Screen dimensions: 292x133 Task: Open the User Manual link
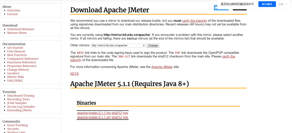(x=16, y=51)
